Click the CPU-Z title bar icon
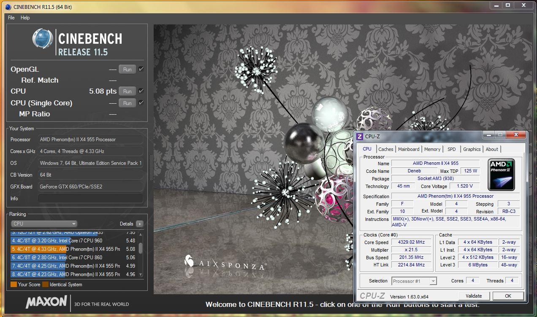The height and width of the screenshot is (317, 537). (x=360, y=137)
